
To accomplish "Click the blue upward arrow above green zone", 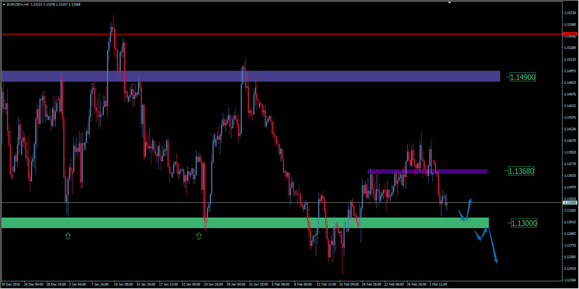I will [x=468, y=209].
